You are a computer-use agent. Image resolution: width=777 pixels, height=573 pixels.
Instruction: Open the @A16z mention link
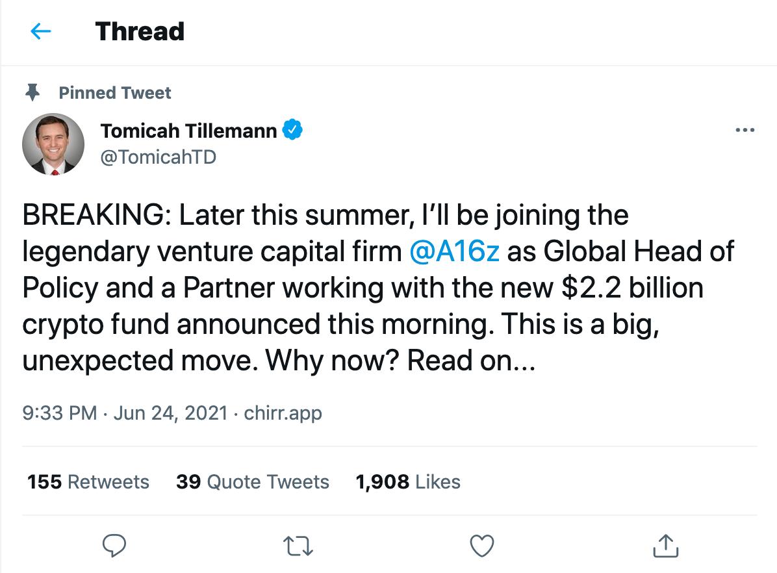click(x=455, y=252)
